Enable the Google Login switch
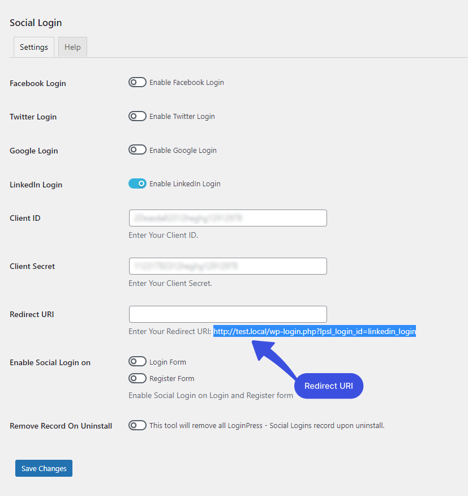 (x=138, y=150)
